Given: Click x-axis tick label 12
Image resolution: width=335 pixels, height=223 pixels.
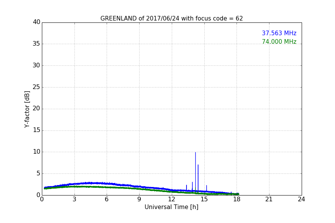Looking at the screenshot, I should pyautogui.click(x=172, y=199).
